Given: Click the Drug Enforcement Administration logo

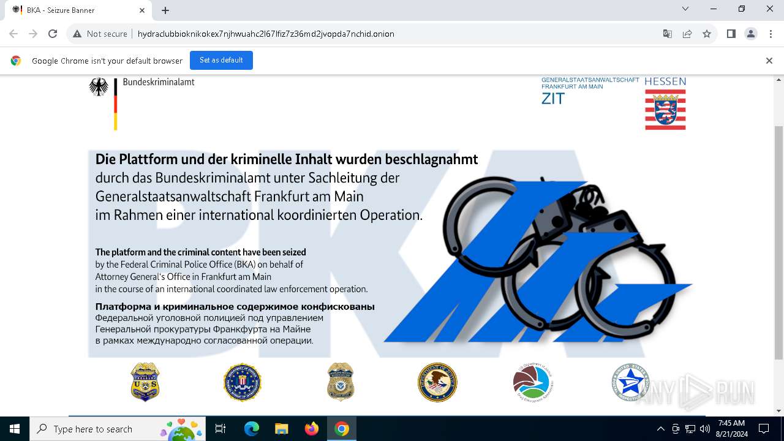Looking at the screenshot, I should (x=533, y=382).
